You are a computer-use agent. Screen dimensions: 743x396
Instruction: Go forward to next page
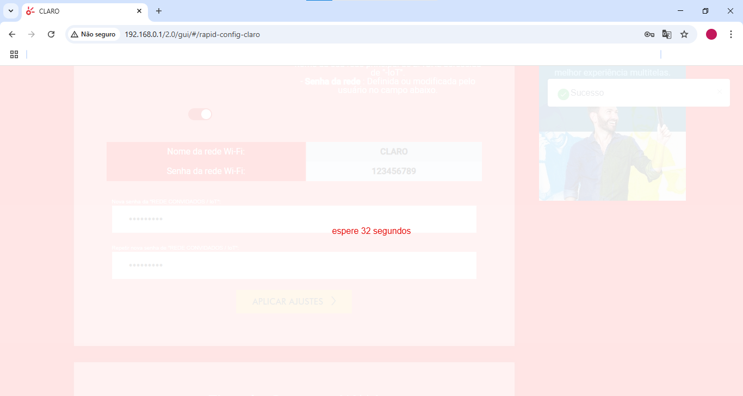click(32, 34)
